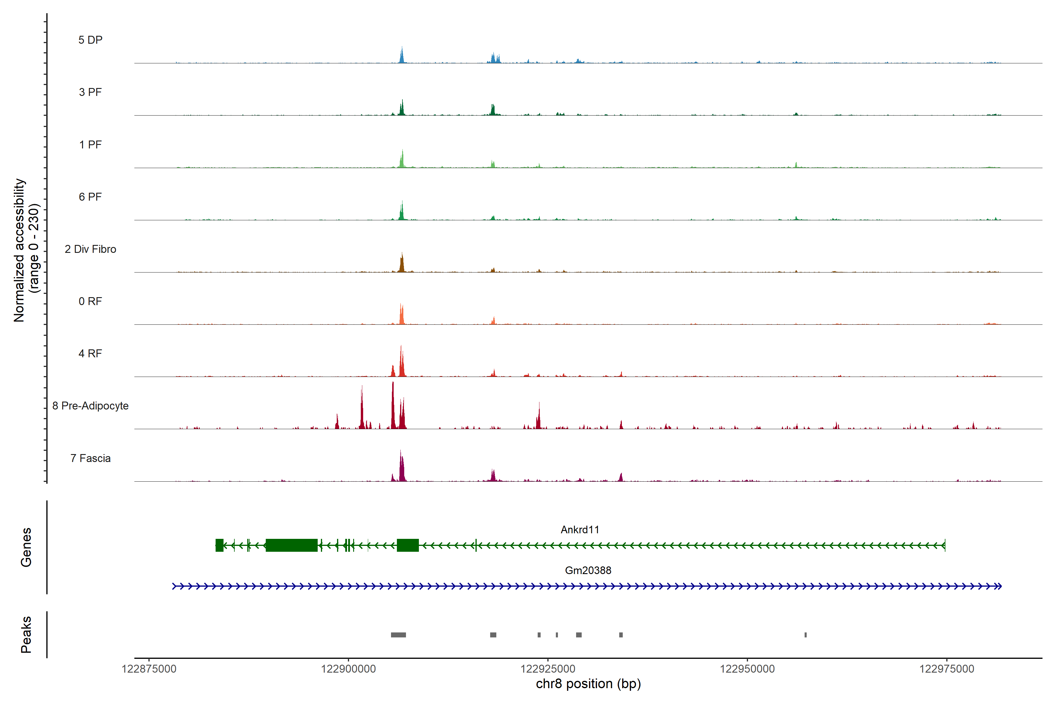This screenshot has width=1056, height=704.
Task: Click the 122975000 axis tick label
Action: [x=947, y=669]
